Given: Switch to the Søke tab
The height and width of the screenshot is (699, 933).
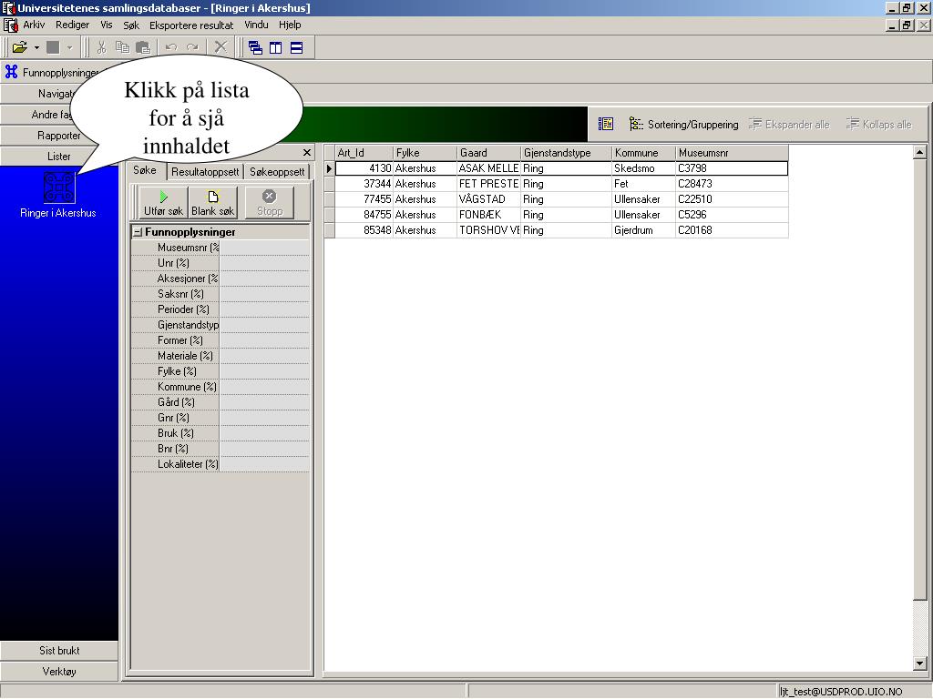Looking at the screenshot, I should pyautogui.click(x=145, y=170).
